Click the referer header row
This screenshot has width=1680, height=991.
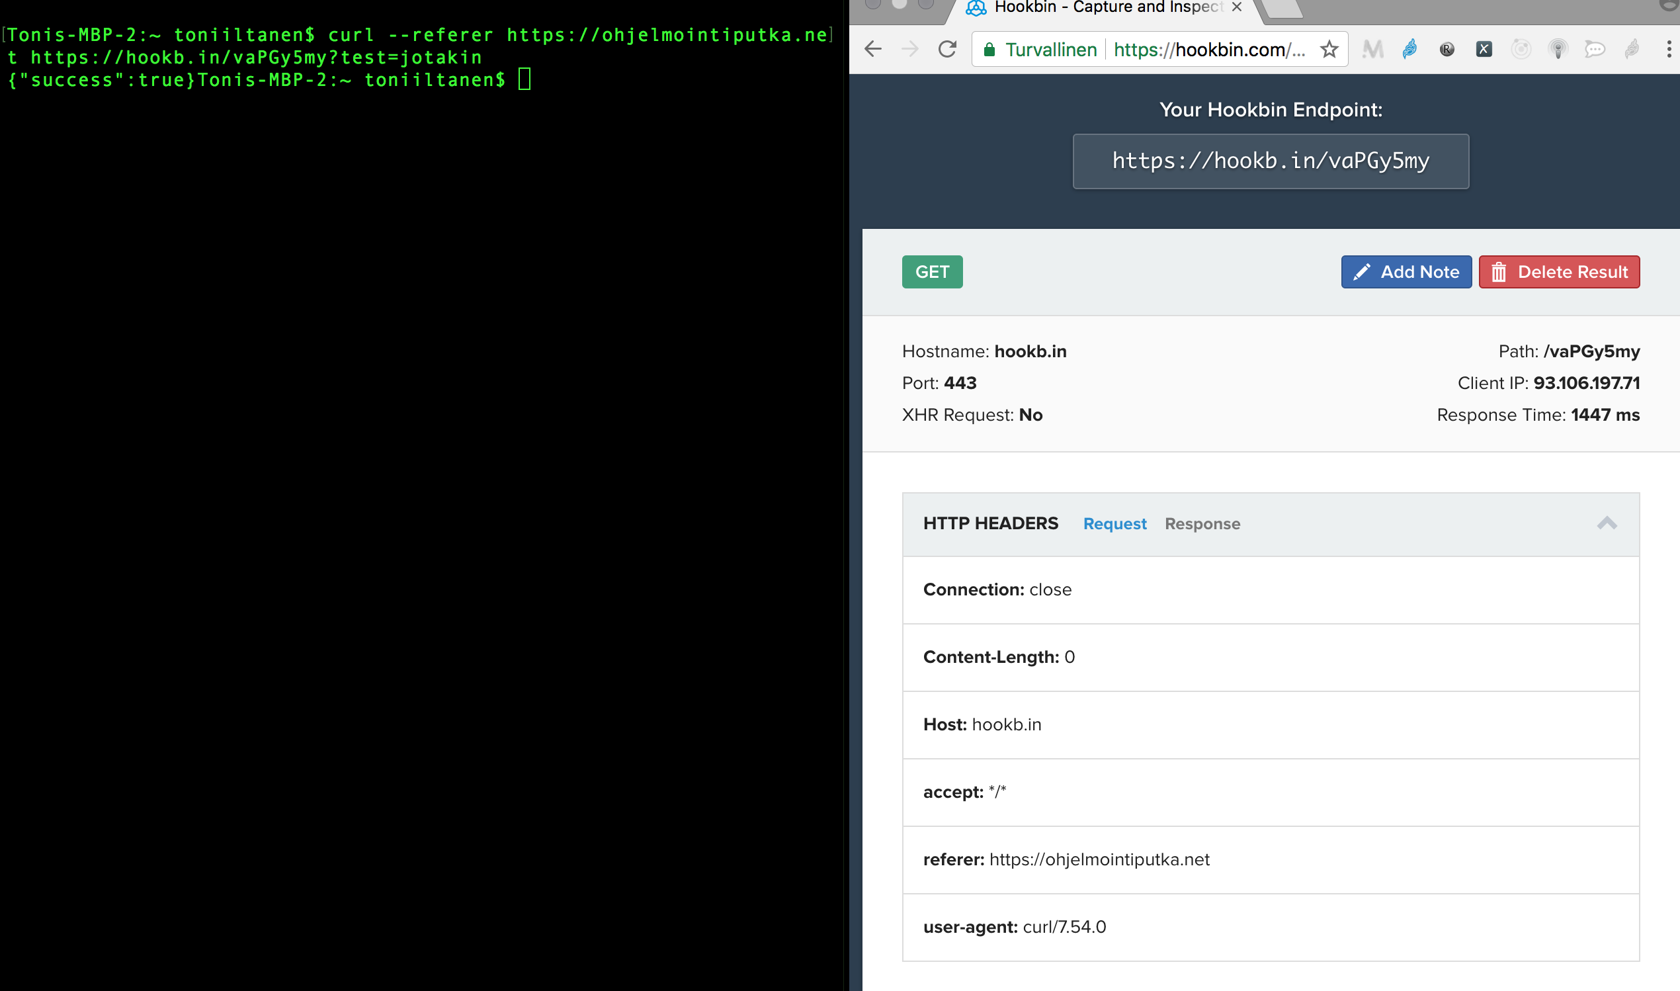(x=1270, y=859)
